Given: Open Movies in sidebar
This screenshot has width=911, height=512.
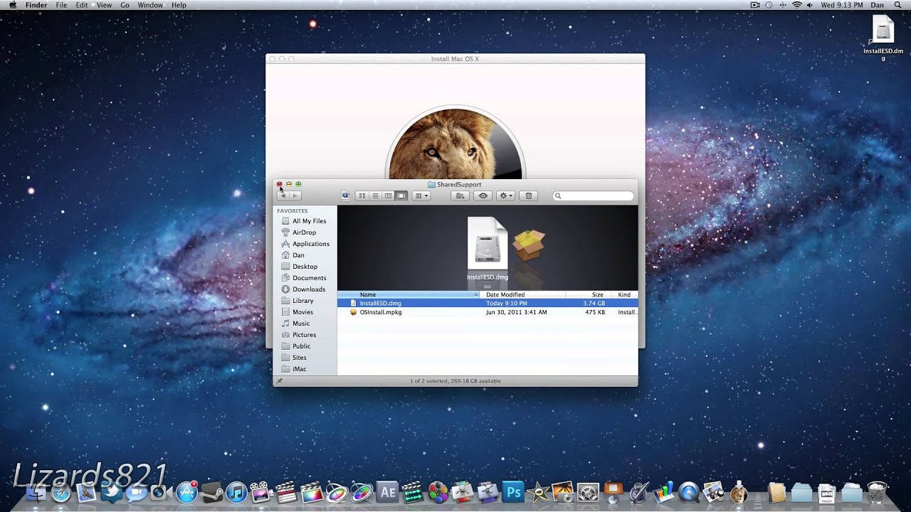Looking at the screenshot, I should (297, 312).
